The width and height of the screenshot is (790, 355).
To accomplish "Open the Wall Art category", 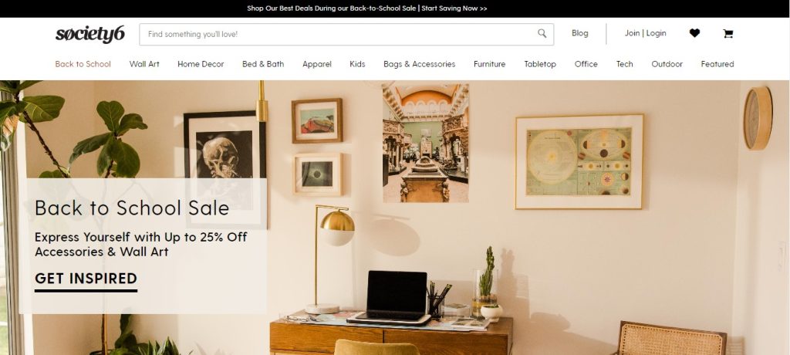I will (x=144, y=64).
